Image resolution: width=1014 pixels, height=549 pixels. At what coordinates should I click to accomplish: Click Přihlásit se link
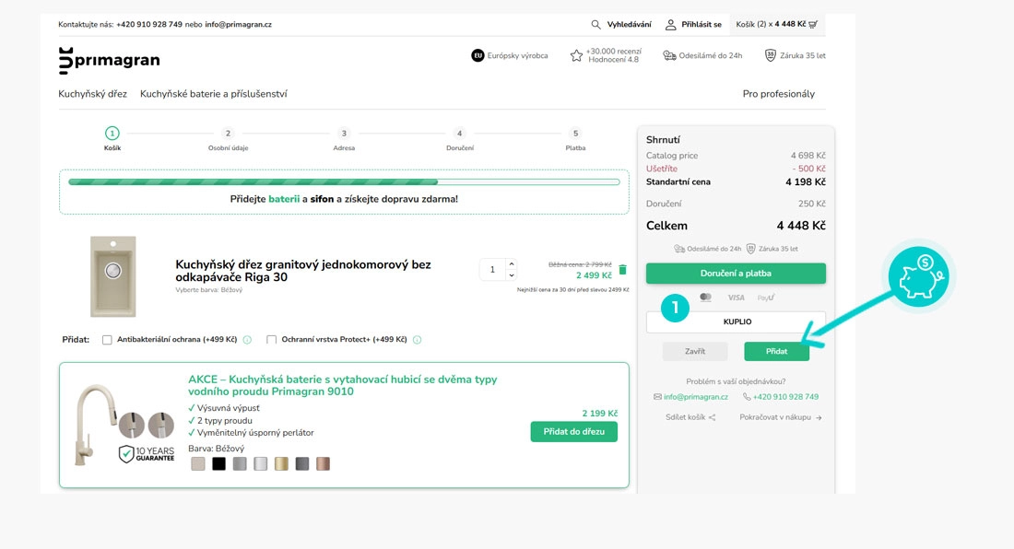click(702, 25)
